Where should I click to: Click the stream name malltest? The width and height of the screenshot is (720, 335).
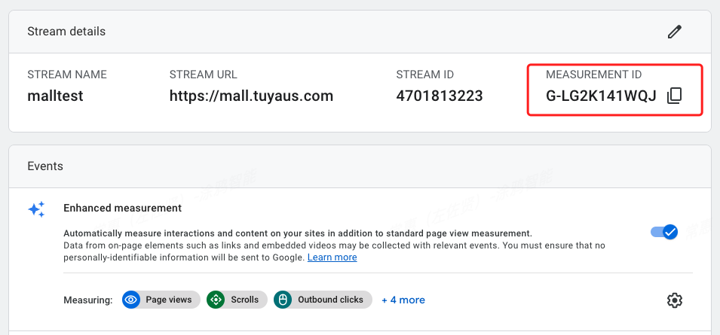tap(56, 96)
